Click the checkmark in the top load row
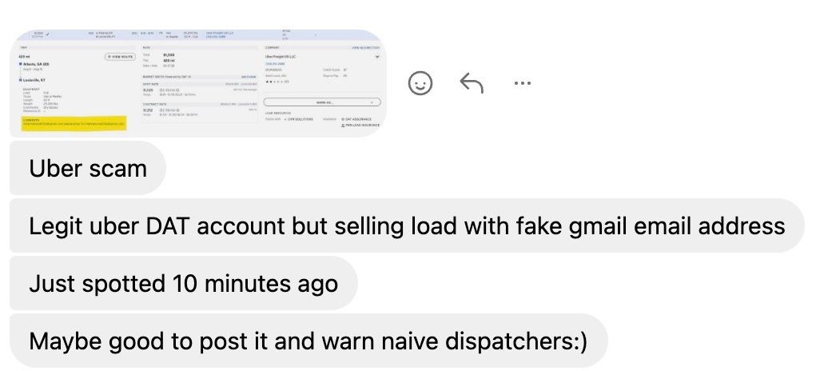828x371 pixels. pos(48,34)
